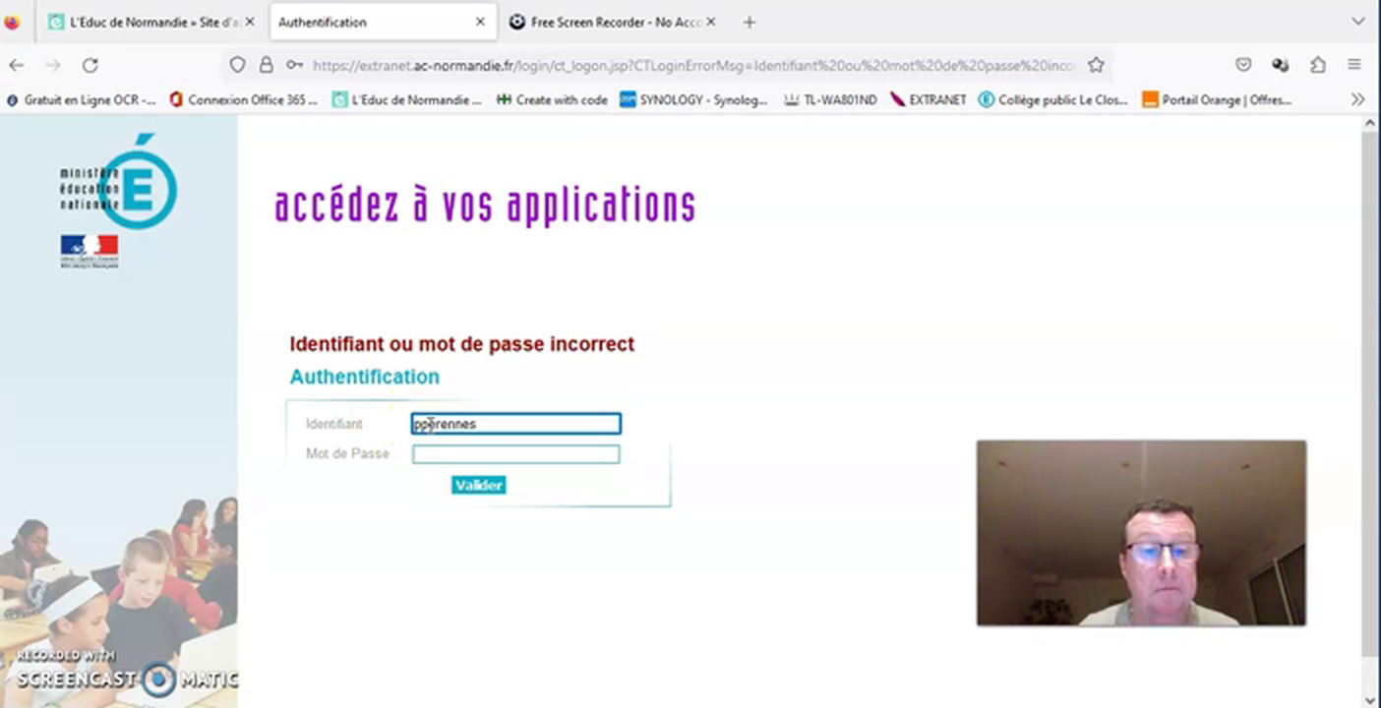Viewport: 1381px width, 708px height.
Task: Open the Firefox hamburger menu
Action: (1354, 65)
